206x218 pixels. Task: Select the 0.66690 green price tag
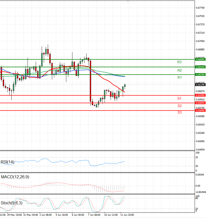pyautogui.click(x=200, y=59)
